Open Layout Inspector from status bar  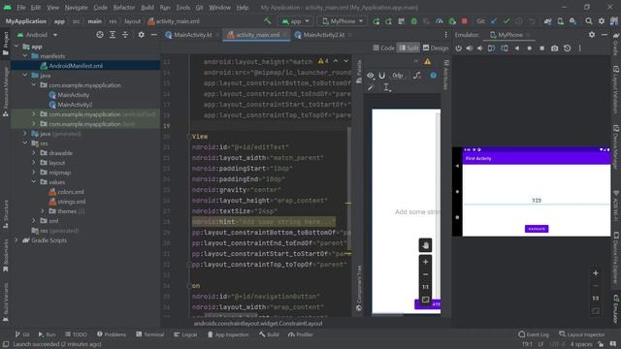coord(582,334)
